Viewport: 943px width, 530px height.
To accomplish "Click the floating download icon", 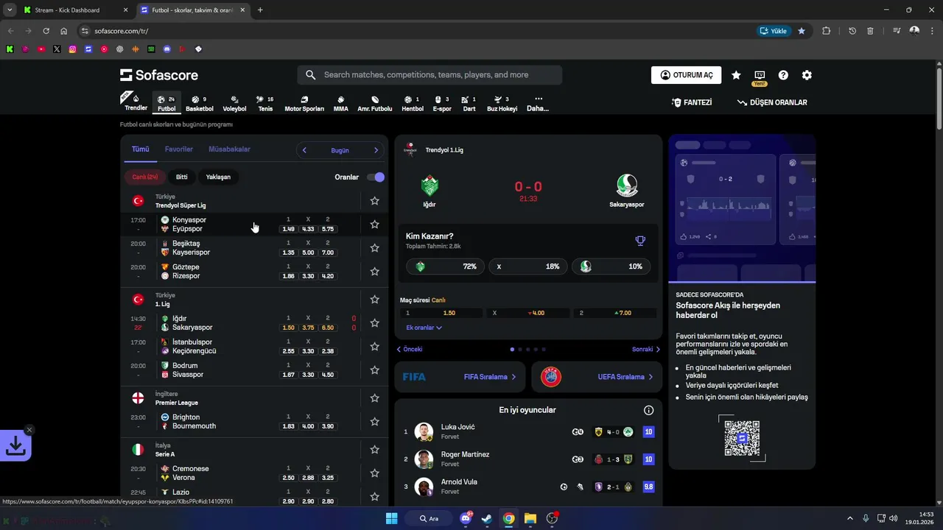I will (x=15, y=445).
